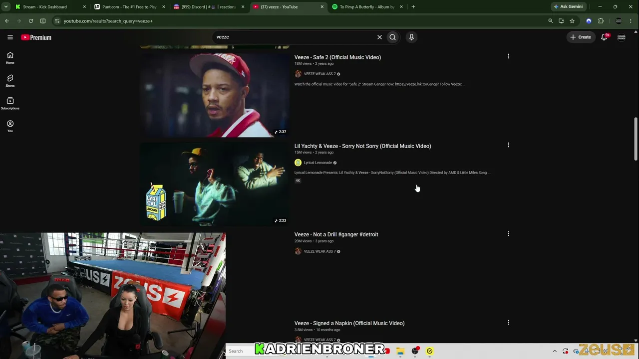Screen dimensions: 639x359
Task: Open options for Signed a Napkin video
Action: tap(508, 323)
